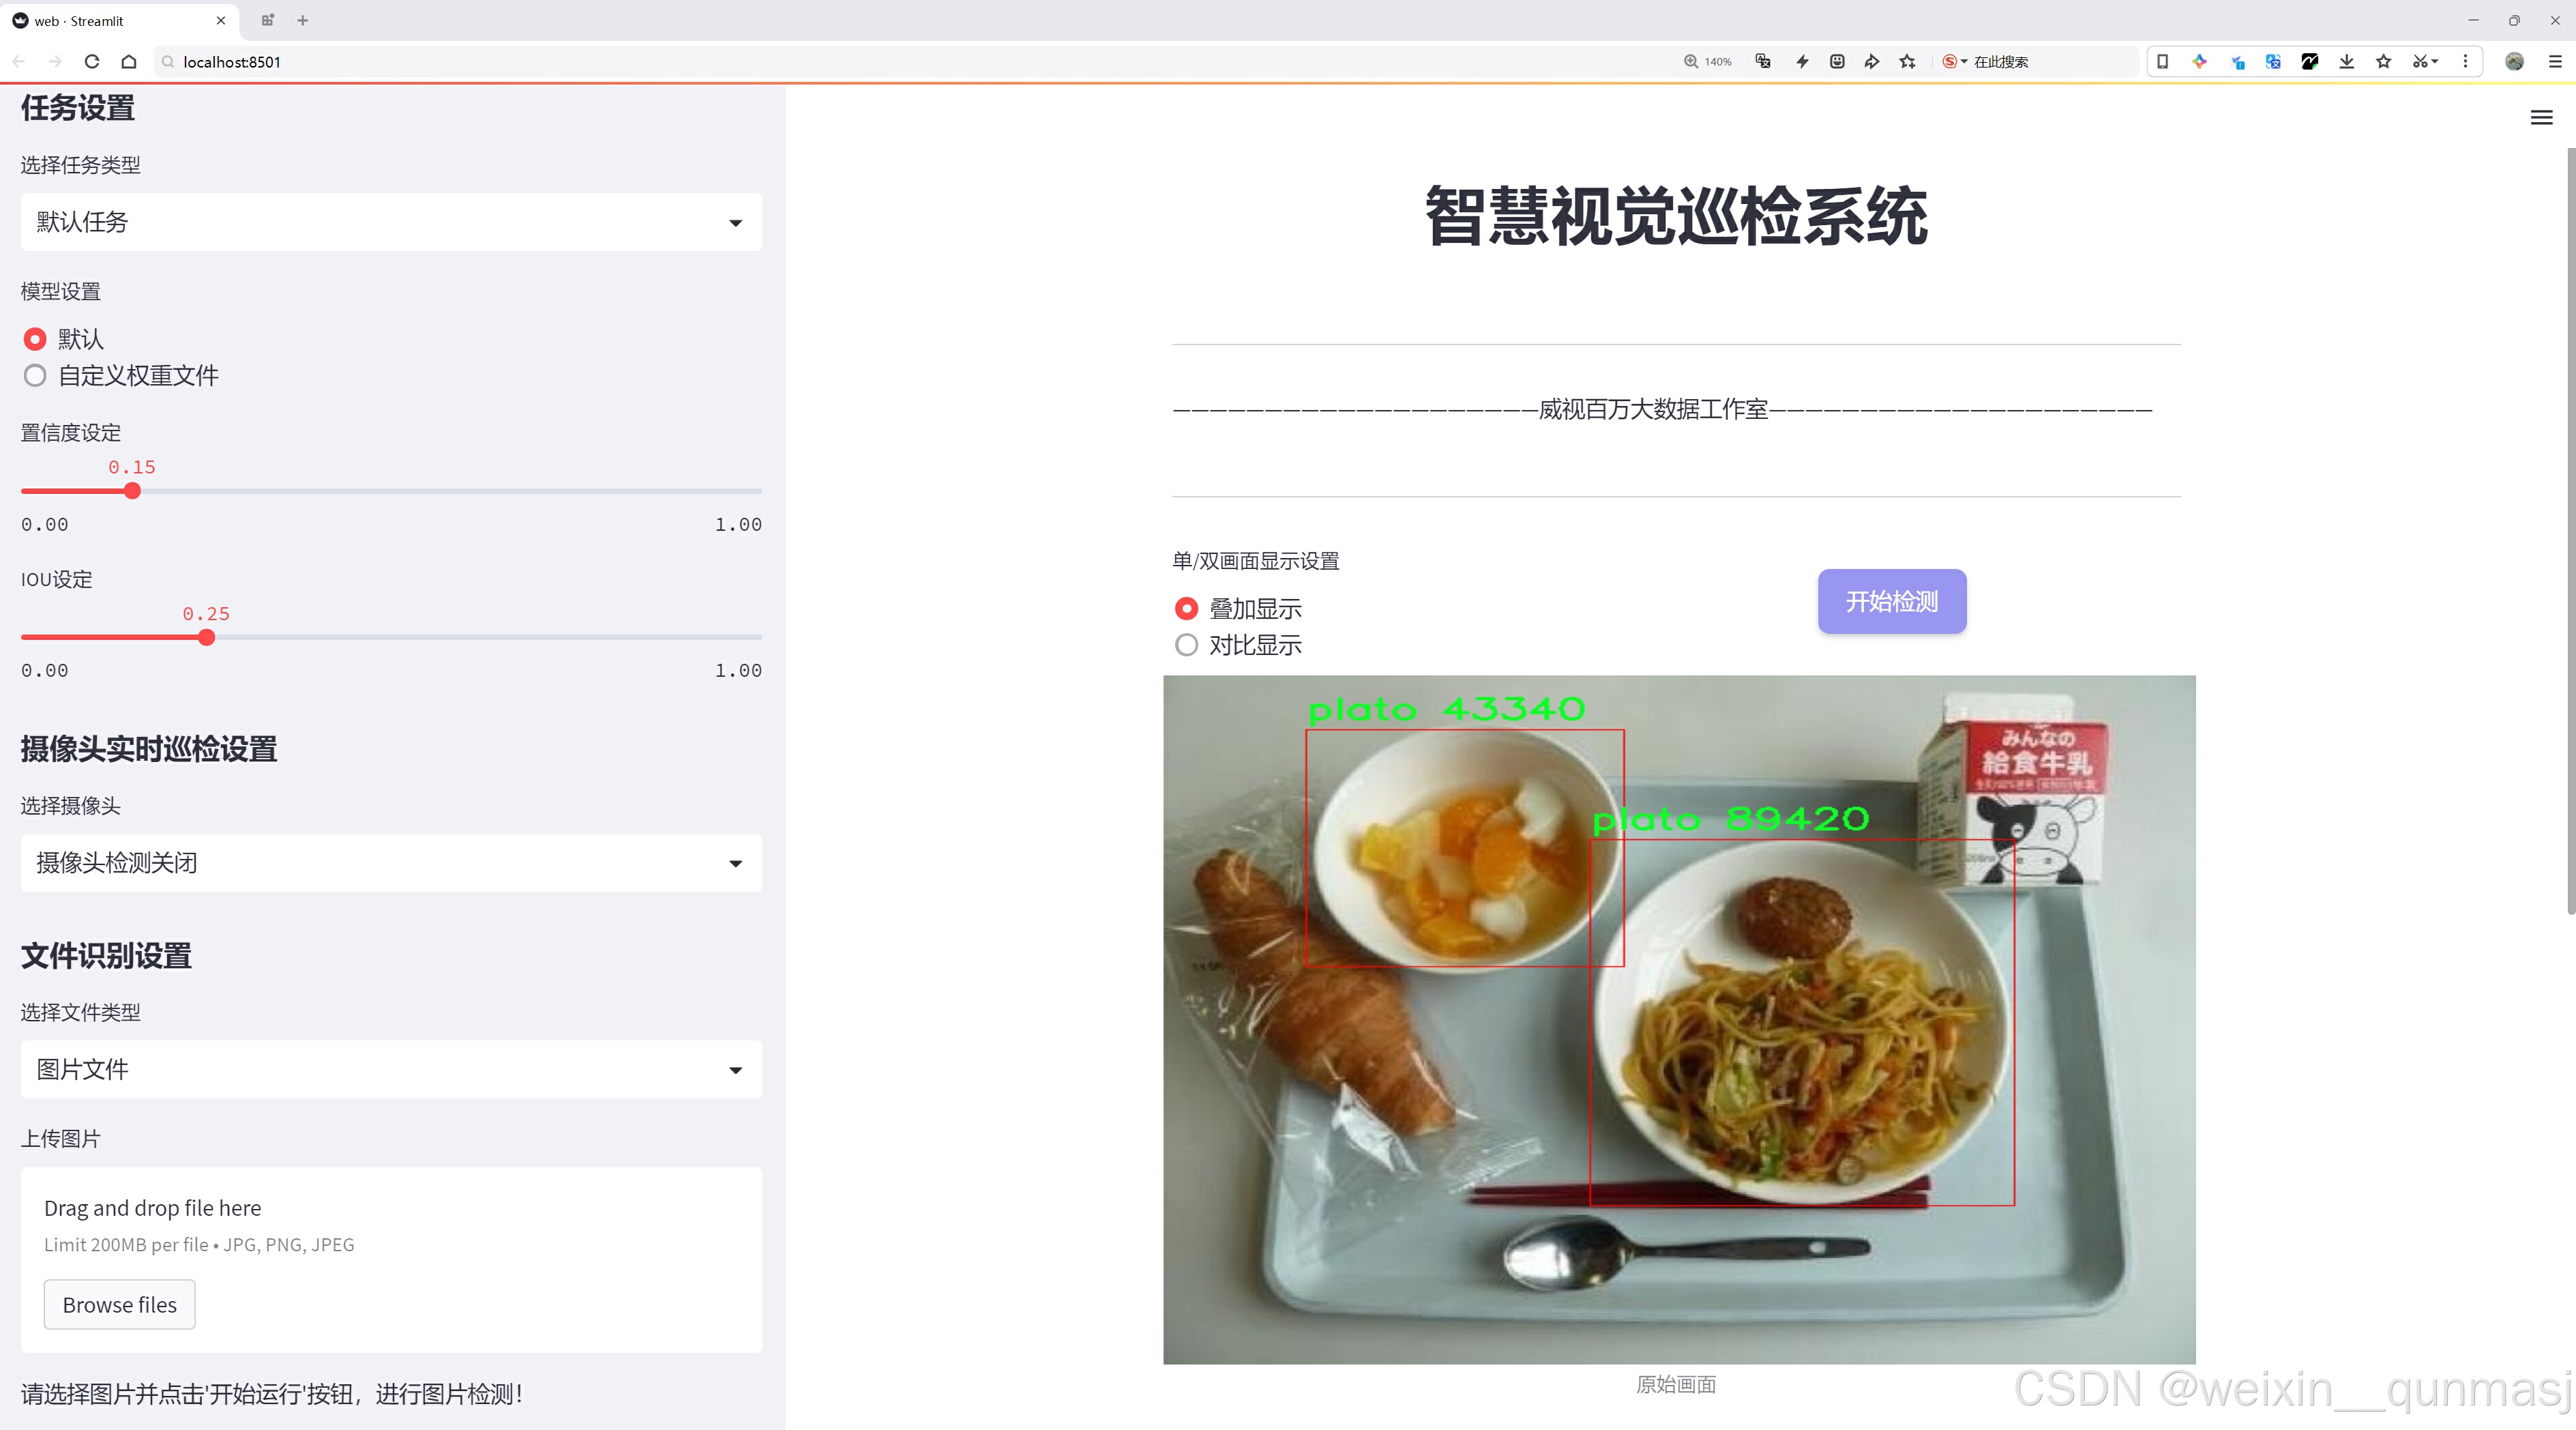The width and height of the screenshot is (2576, 1430).
Task: Open a new browser tab with plus
Action: click(x=303, y=20)
